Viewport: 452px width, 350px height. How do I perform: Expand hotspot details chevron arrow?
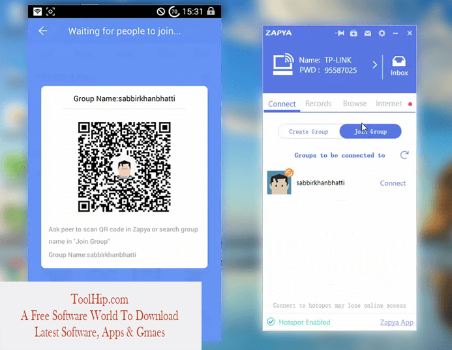(374, 65)
